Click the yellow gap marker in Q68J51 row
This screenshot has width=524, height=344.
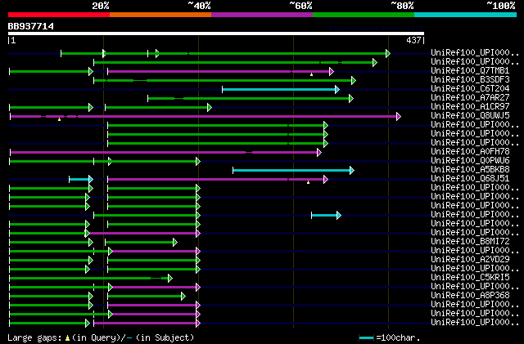(308, 182)
